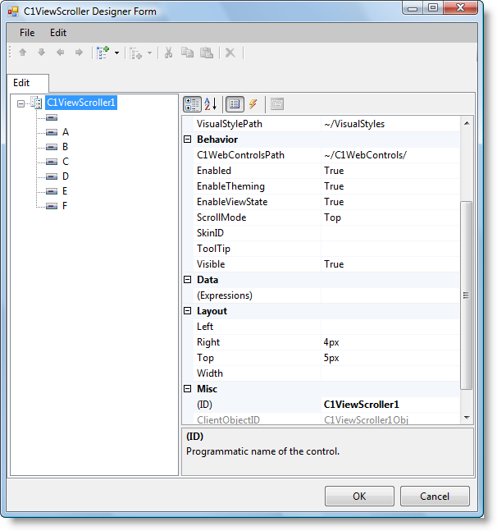The image size is (497, 531).
Task: Click the Cancel button
Action: point(435,496)
